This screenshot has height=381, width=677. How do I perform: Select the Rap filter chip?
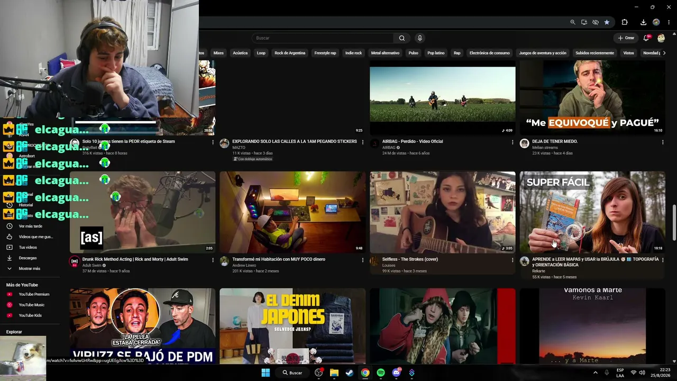[457, 53]
